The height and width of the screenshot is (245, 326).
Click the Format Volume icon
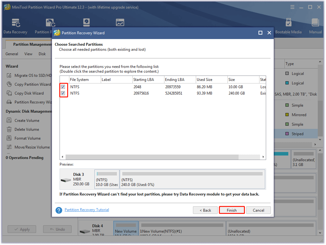click(9, 138)
